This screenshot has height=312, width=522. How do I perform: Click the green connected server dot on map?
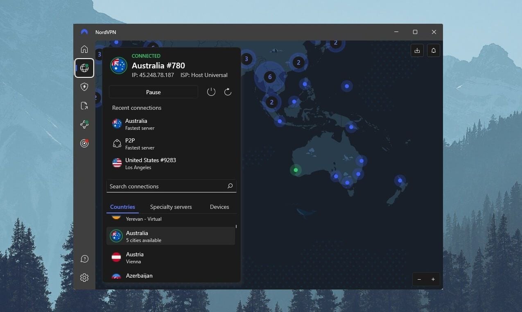296,170
